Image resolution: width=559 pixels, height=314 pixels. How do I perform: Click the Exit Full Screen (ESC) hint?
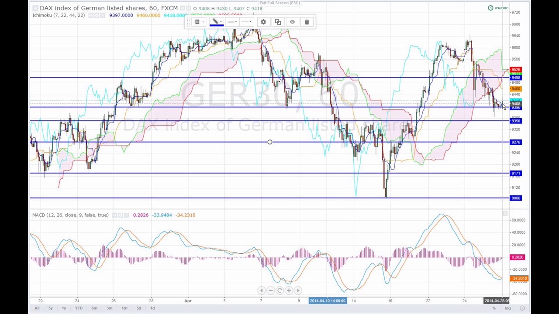coord(279,3)
